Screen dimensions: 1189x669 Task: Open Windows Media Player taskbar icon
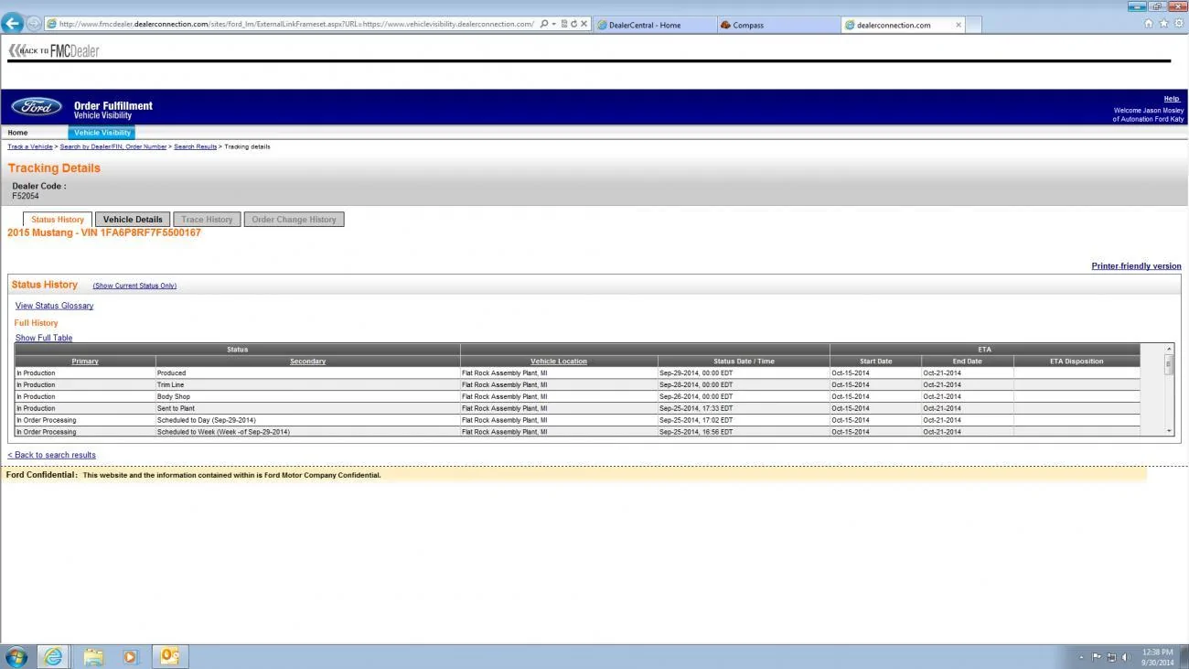click(x=130, y=656)
